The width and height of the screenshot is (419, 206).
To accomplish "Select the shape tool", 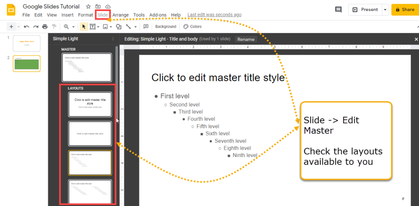I will click(x=119, y=27).
